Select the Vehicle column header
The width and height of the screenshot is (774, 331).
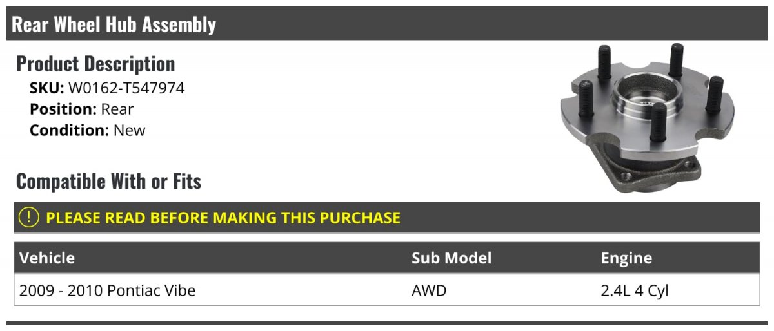[47, 258]
